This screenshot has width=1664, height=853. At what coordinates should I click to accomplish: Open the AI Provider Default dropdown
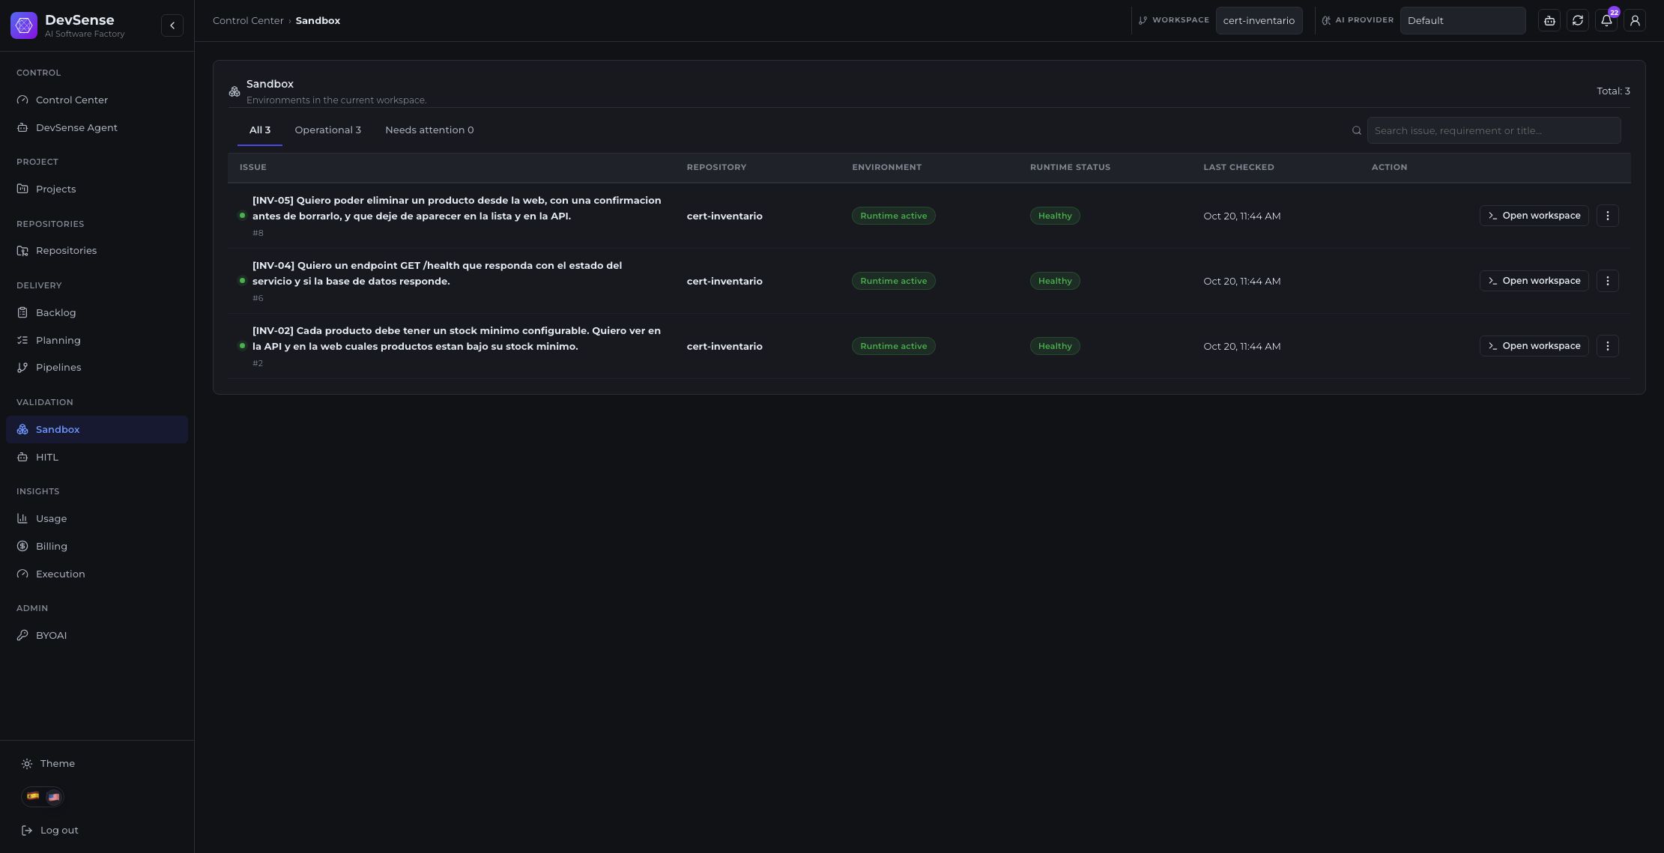point(1462,21)
